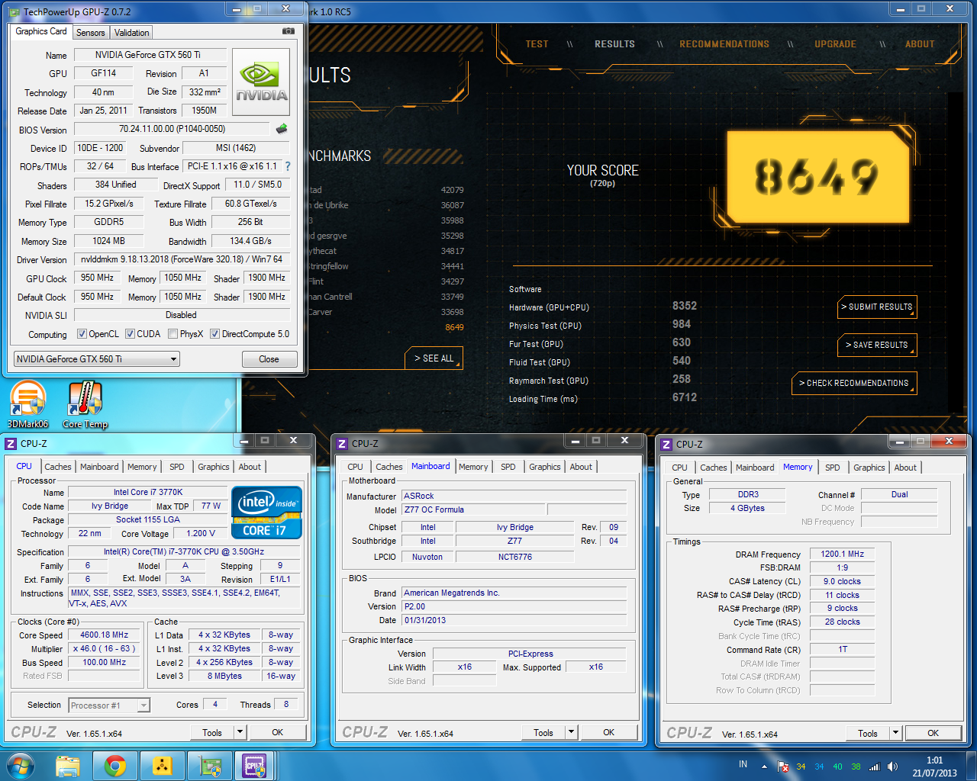
Task: Click the Close button in GPU-Z
Action: pos(269,359)
